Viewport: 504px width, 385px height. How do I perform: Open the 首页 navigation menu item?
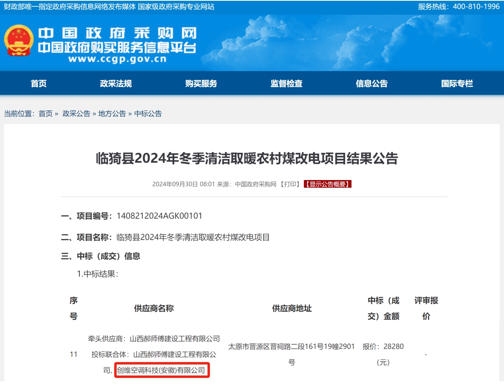(39, 83)
